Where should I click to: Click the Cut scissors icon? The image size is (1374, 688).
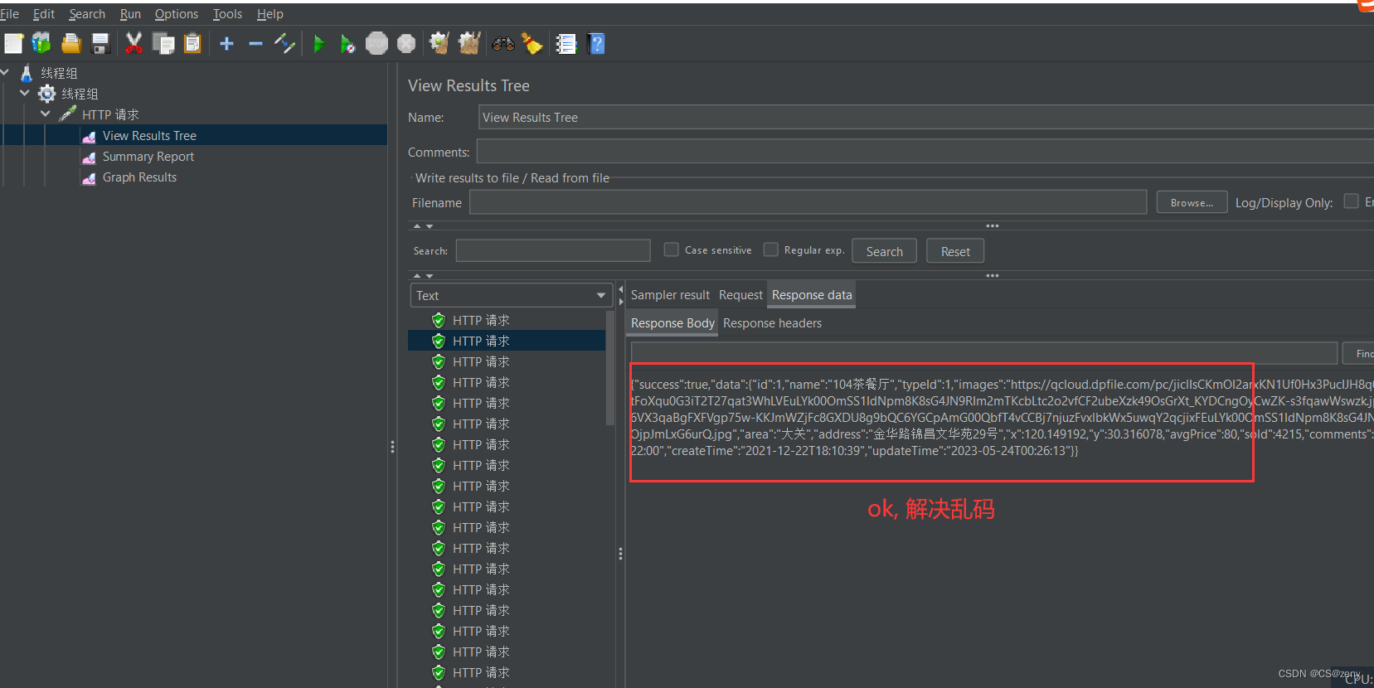133,43
